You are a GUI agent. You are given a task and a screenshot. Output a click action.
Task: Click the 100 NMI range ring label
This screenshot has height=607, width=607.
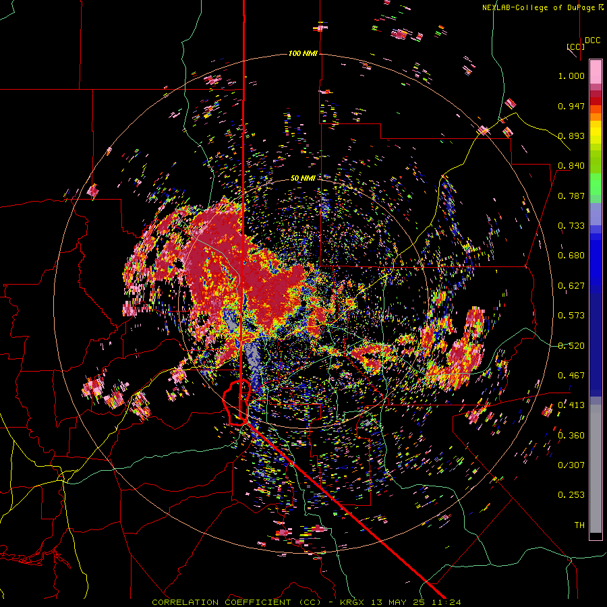coord(303,53)
